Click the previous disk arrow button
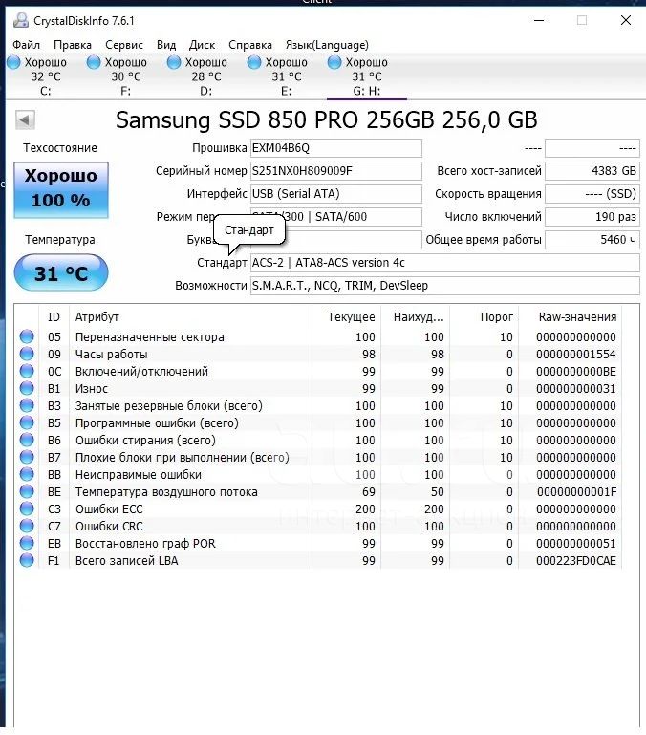 (x=25, y=120)
